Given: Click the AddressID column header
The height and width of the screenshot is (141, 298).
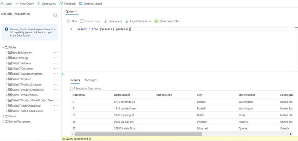Looking at the screenshot, I should point(79,95).
